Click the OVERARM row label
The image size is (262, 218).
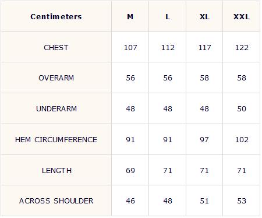(56, 78)
